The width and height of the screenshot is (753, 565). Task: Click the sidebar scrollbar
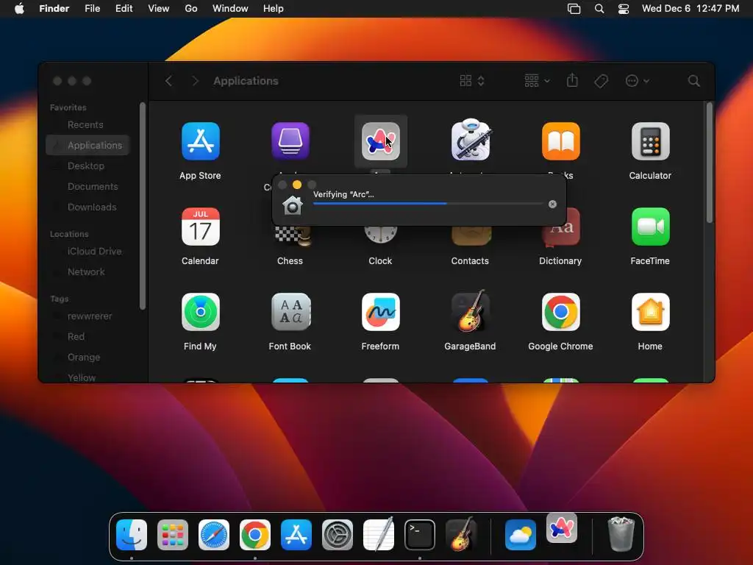(x=142, y=206)
